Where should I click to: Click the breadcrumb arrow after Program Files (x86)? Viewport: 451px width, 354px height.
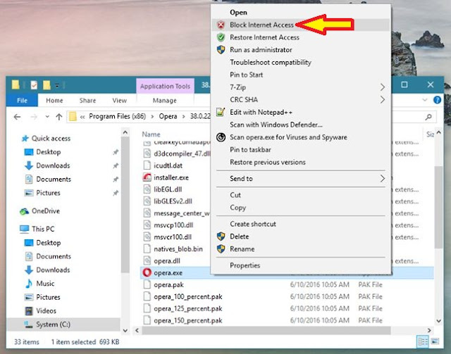(x=152, y=117)
